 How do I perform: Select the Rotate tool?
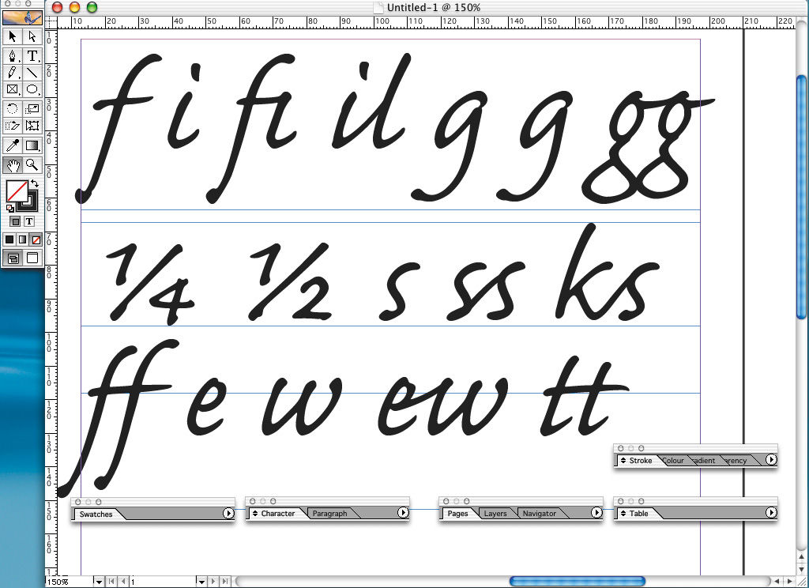[x=13, y=108]
